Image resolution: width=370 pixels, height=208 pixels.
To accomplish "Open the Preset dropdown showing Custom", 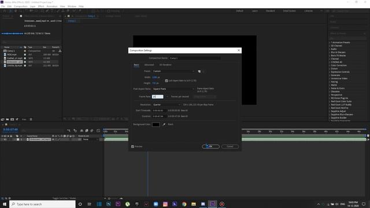I will click(173, 71).
